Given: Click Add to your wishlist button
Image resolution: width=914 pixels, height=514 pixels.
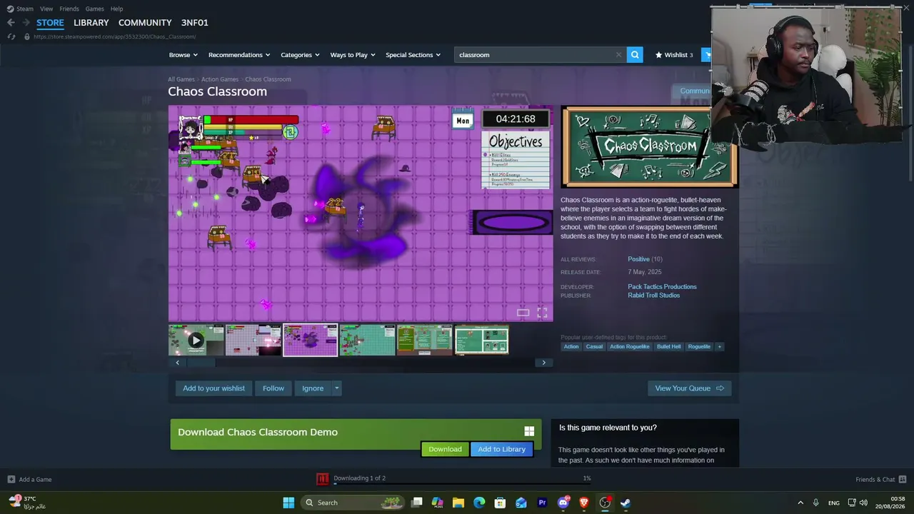Looking at the screenshot, I should (x=214, y=388).
